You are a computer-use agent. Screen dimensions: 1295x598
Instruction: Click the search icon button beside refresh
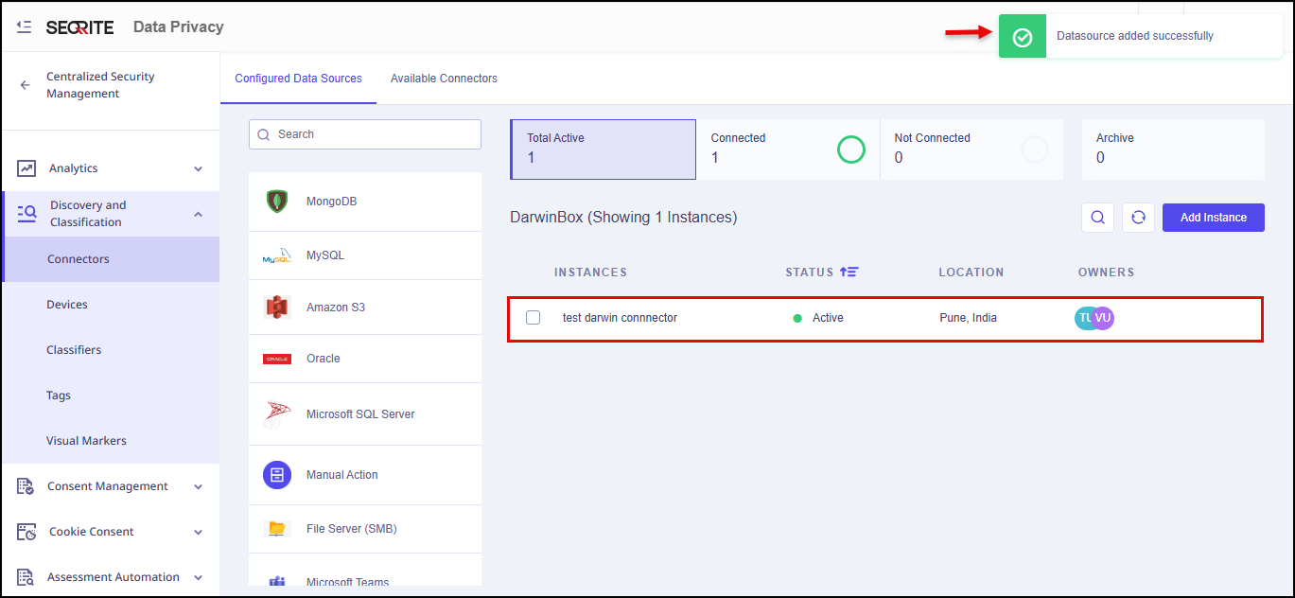pos(1097,218)
